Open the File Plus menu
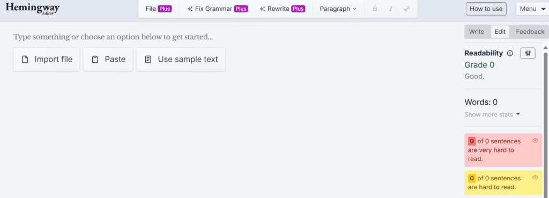The width and height of the screenshot is (549, 198). (x=159, y=9)
